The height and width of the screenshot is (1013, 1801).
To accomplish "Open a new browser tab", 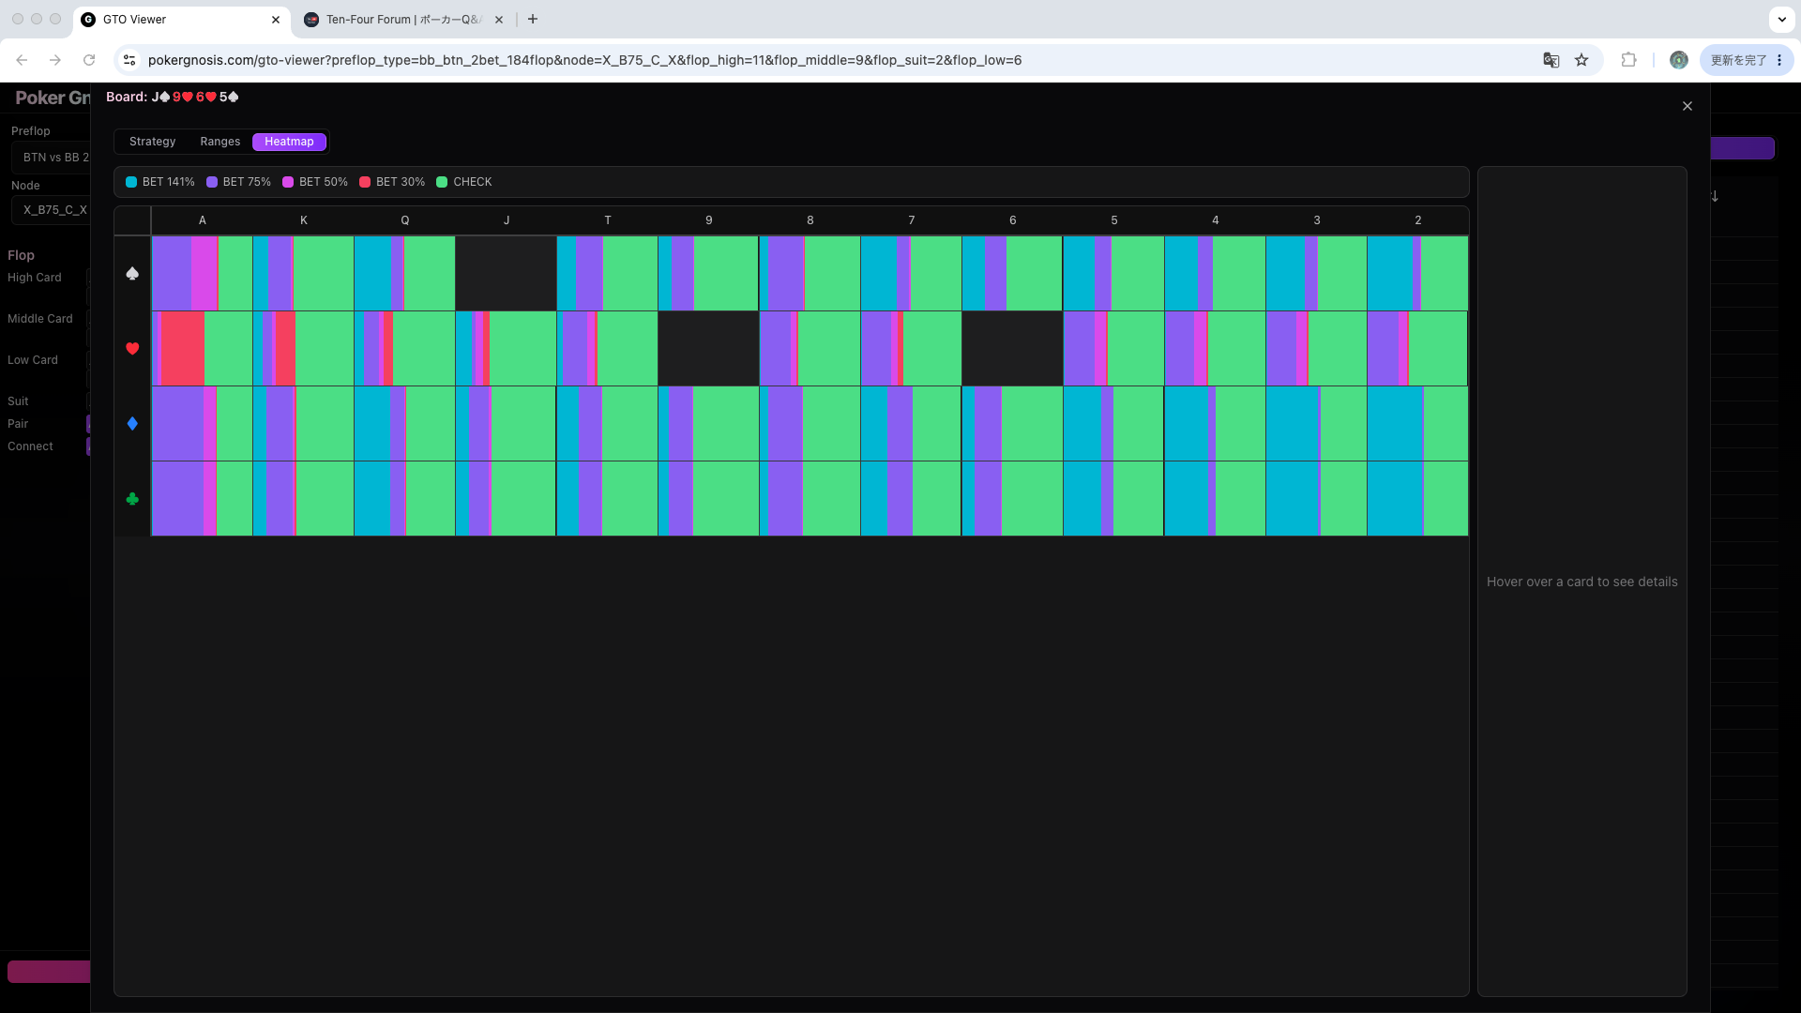I will pyautogui.click(x=533, y=20).
